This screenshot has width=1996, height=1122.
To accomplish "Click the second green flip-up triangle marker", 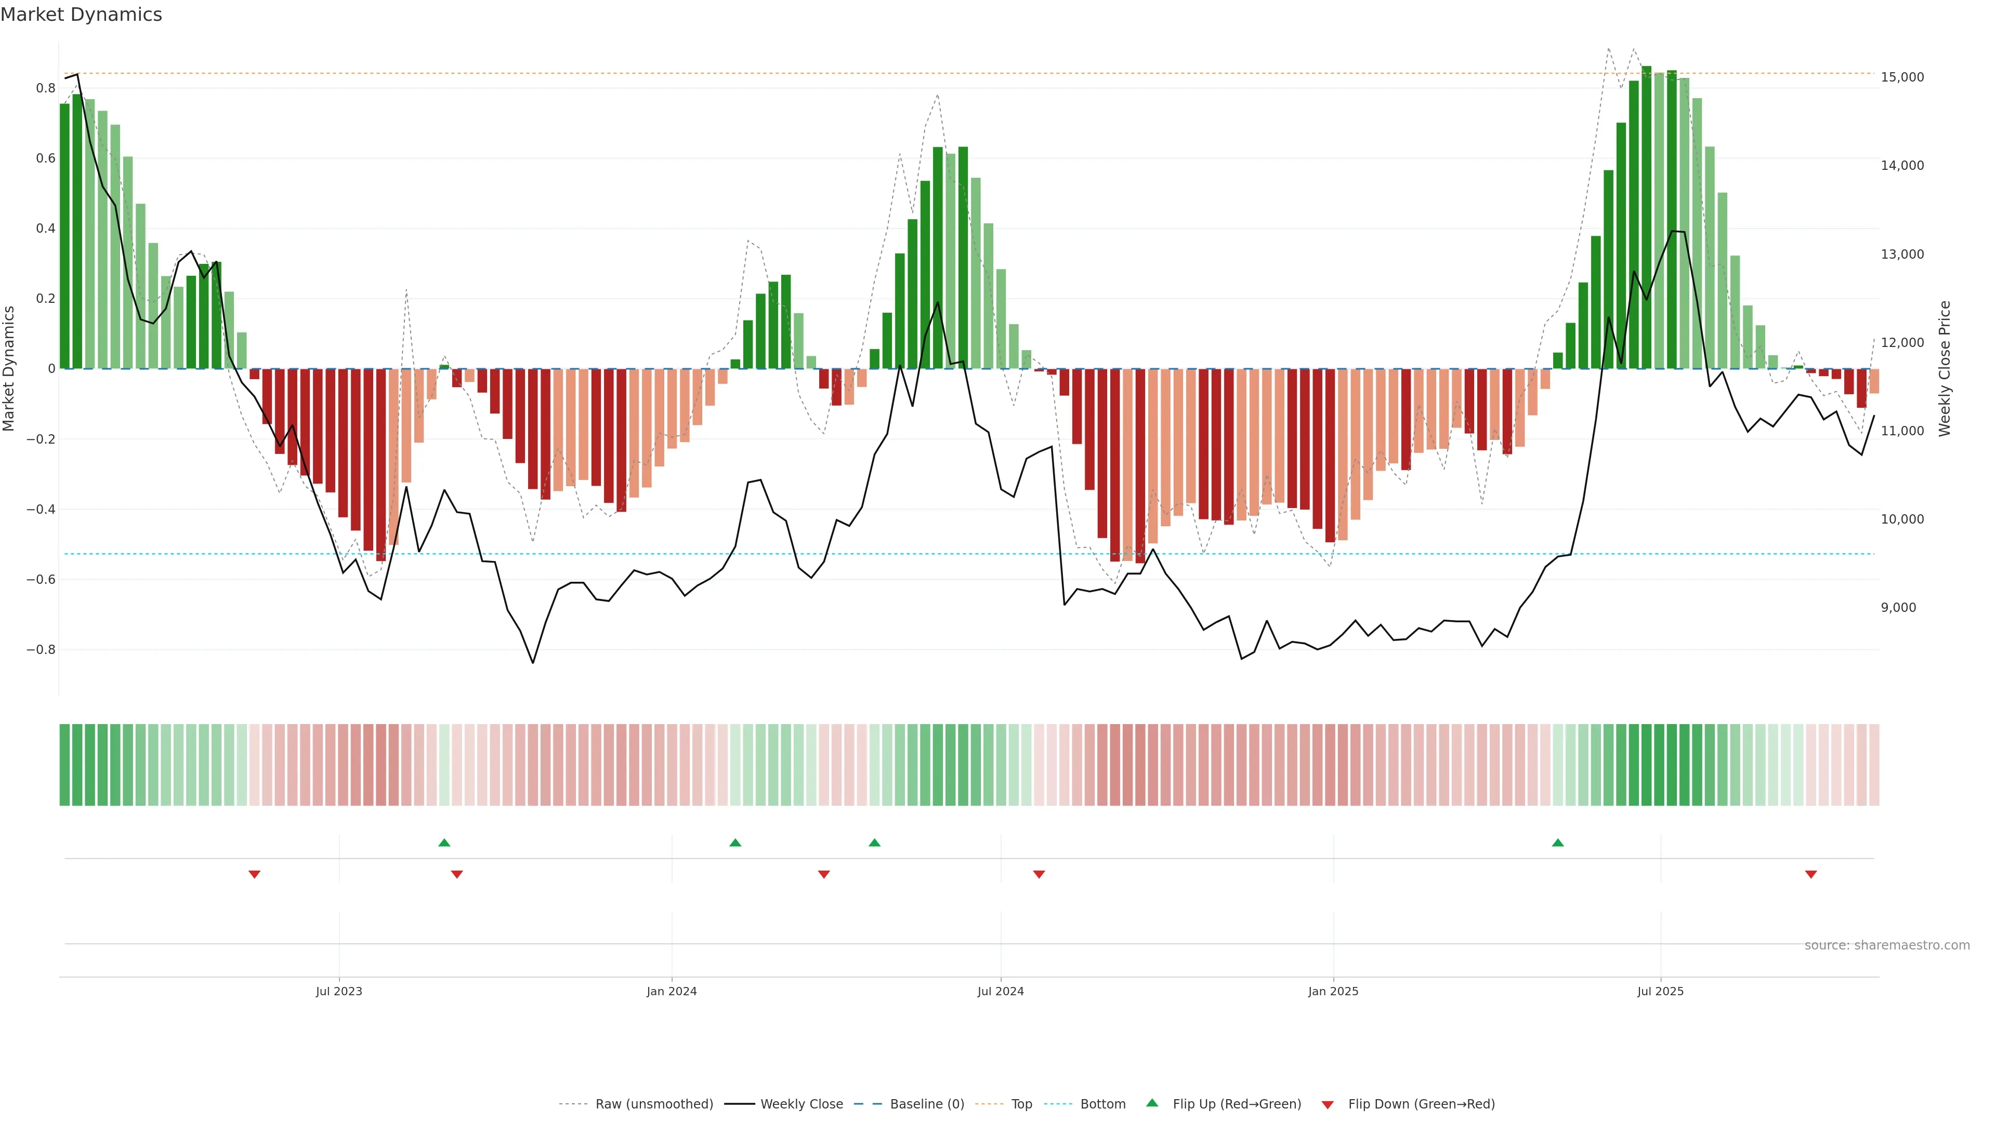I will tap(736, 843).
